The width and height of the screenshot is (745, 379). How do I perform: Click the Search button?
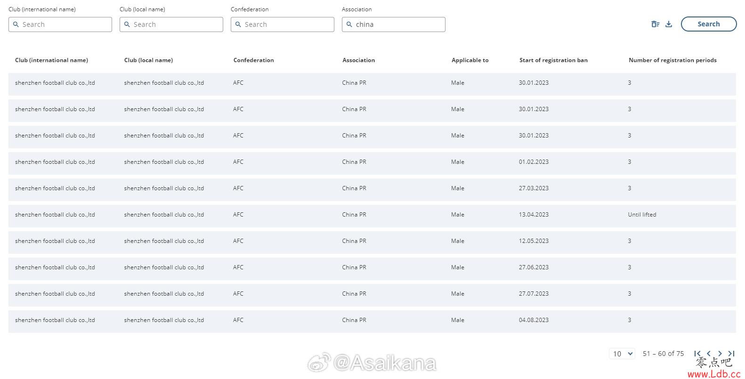[709, 24]
